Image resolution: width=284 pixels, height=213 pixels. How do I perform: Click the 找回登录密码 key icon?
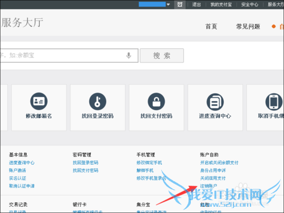pyautogui.click(x=98, y=101)
